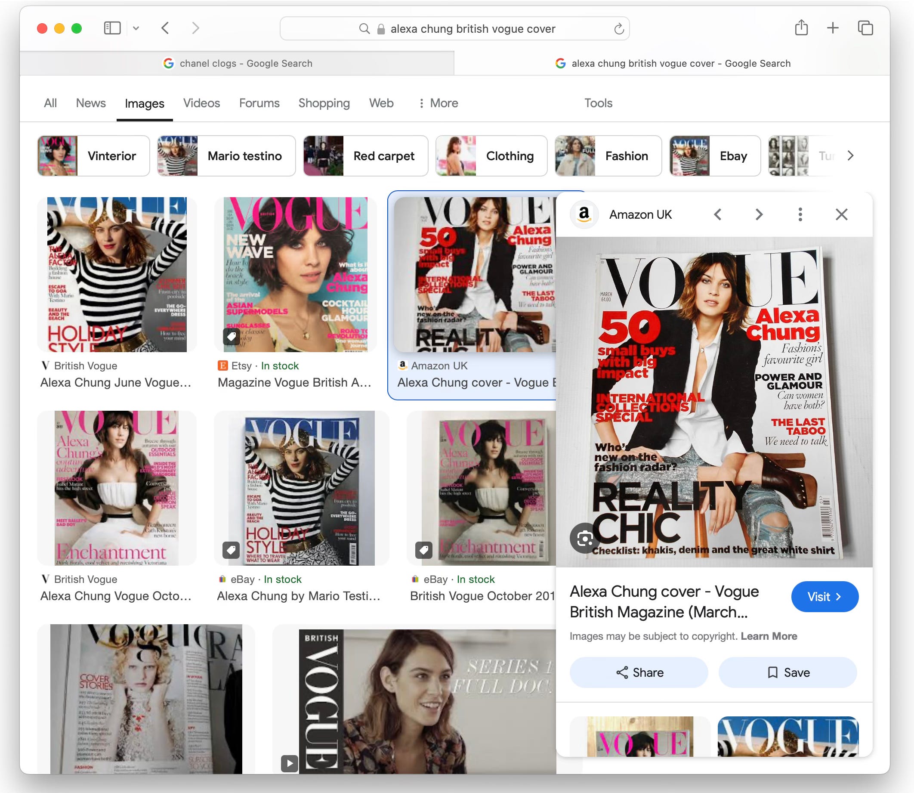Search inside image with the Lens icon
This screenshot has height=793, width=914.
click(585, 538)
